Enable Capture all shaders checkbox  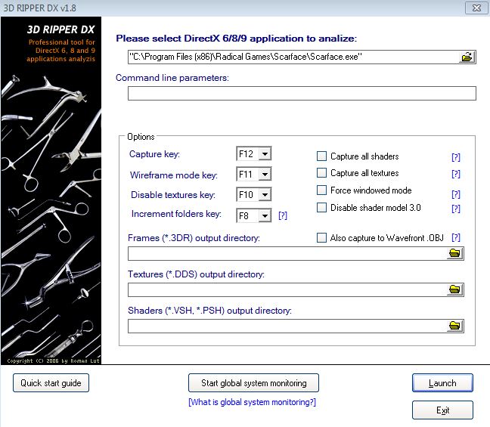pos(321,156)
